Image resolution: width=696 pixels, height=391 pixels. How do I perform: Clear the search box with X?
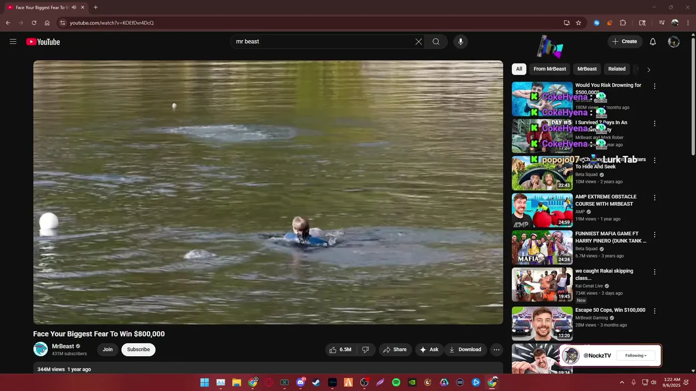(x=419, y=42)
